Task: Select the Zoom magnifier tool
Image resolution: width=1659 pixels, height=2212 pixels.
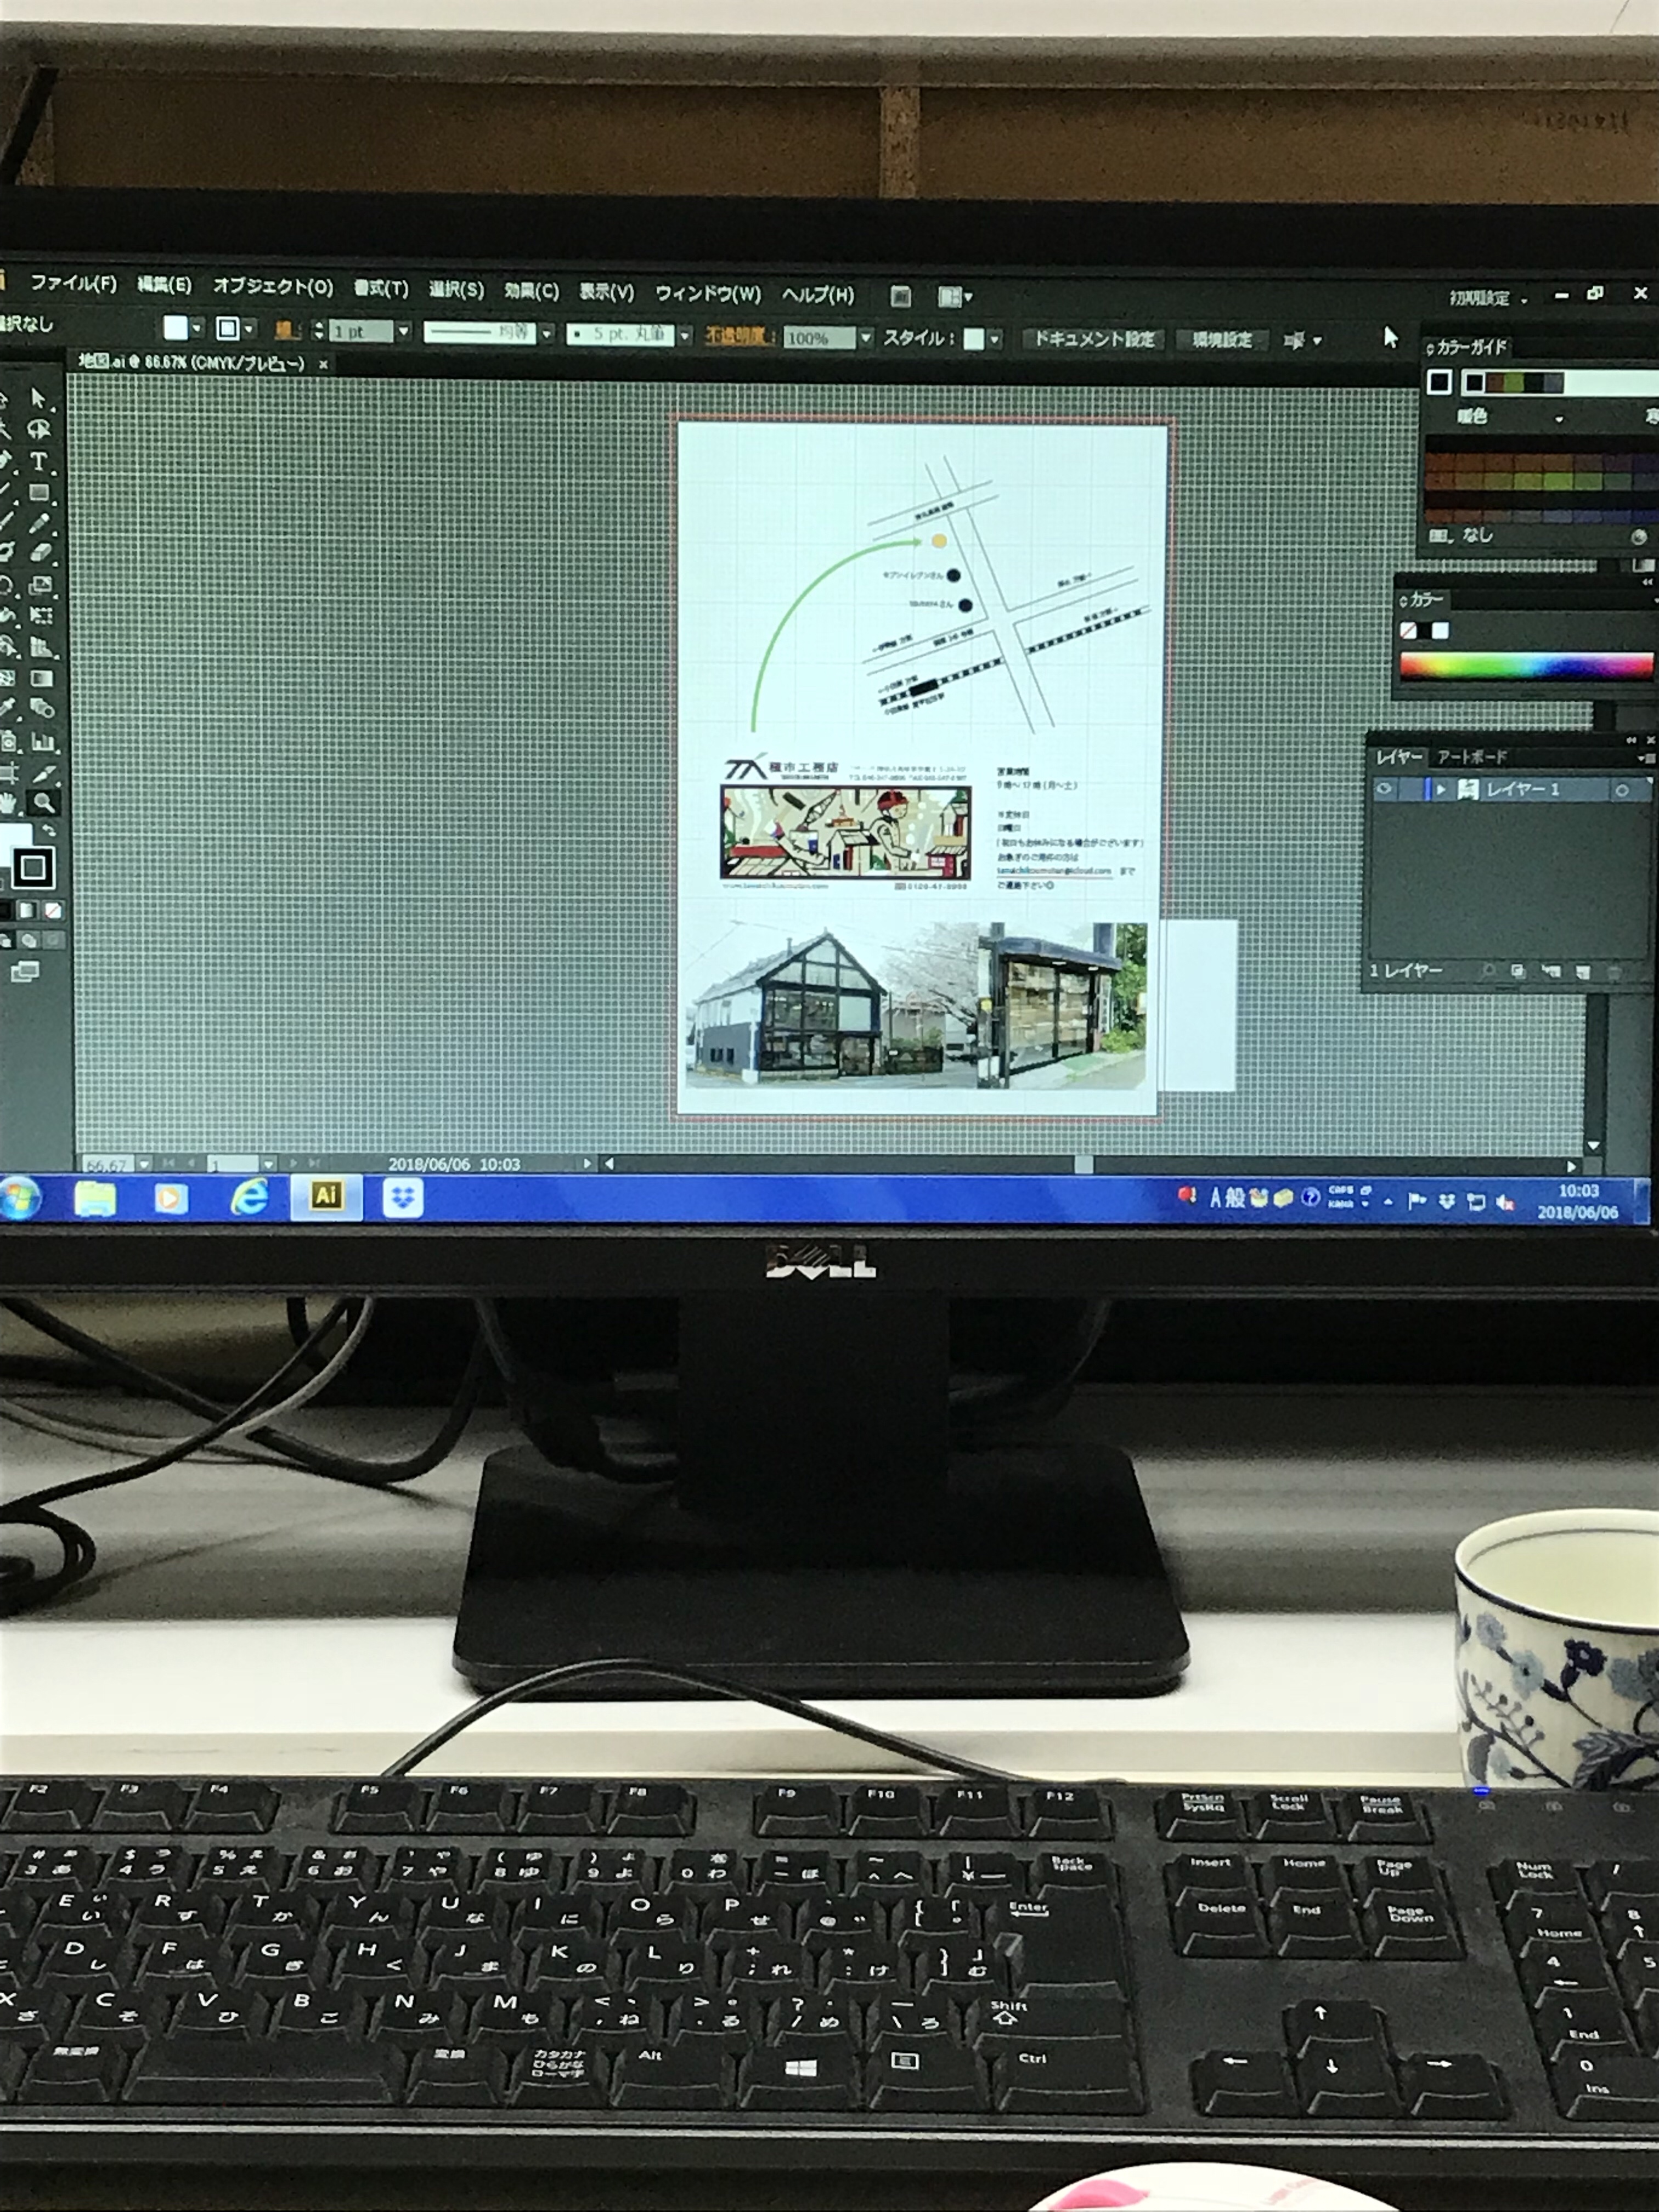Action: tap(42, 802)
